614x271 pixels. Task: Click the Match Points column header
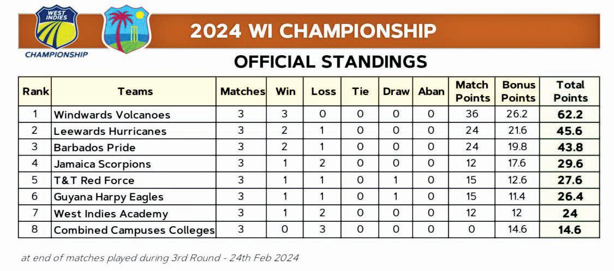[472, 91]
